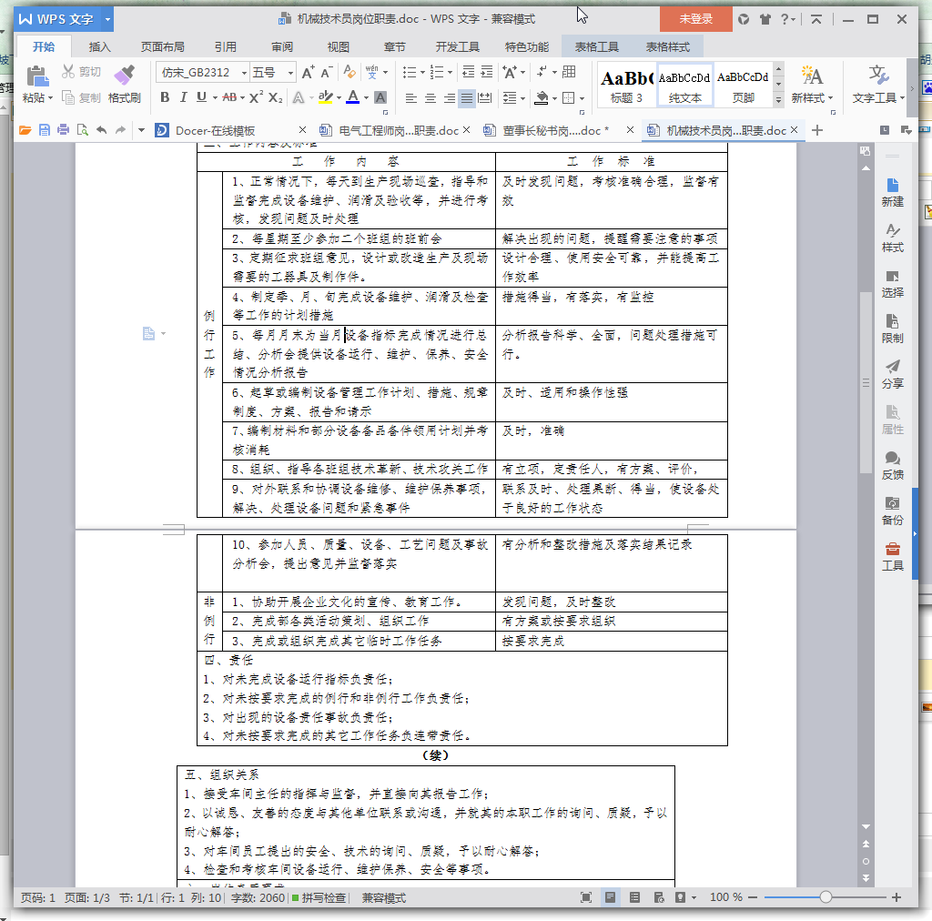Switch to the 页面布局 ribbon tab
932x921 pixels.
point(162,47)
